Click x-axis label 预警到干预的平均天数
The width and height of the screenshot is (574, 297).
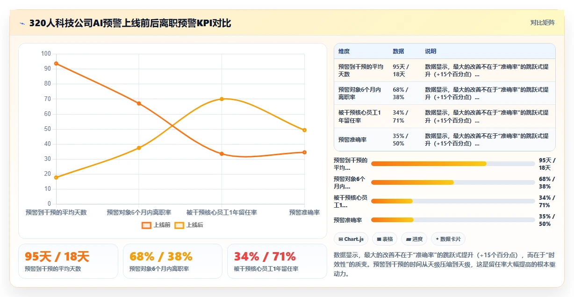[x=56, y=212]
